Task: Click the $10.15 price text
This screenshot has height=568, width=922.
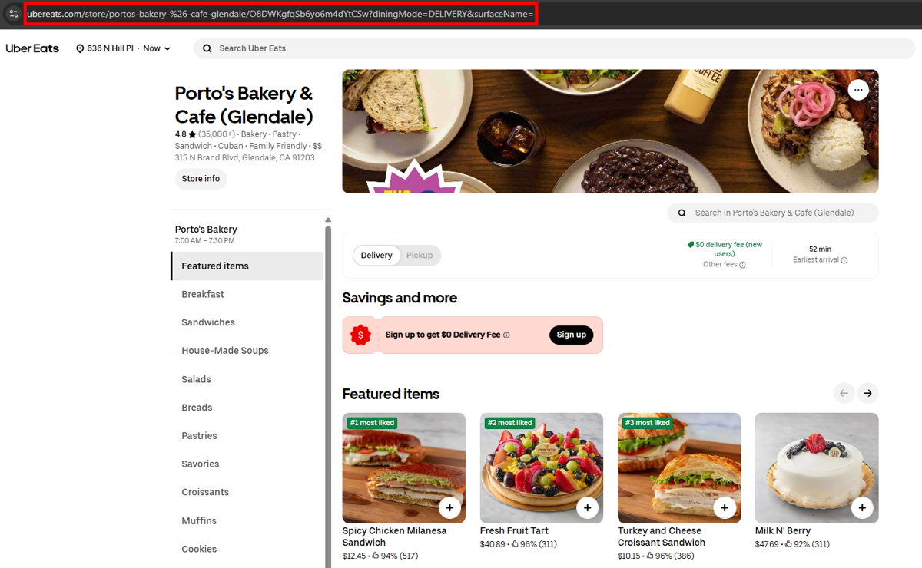Action: [629, 556]
